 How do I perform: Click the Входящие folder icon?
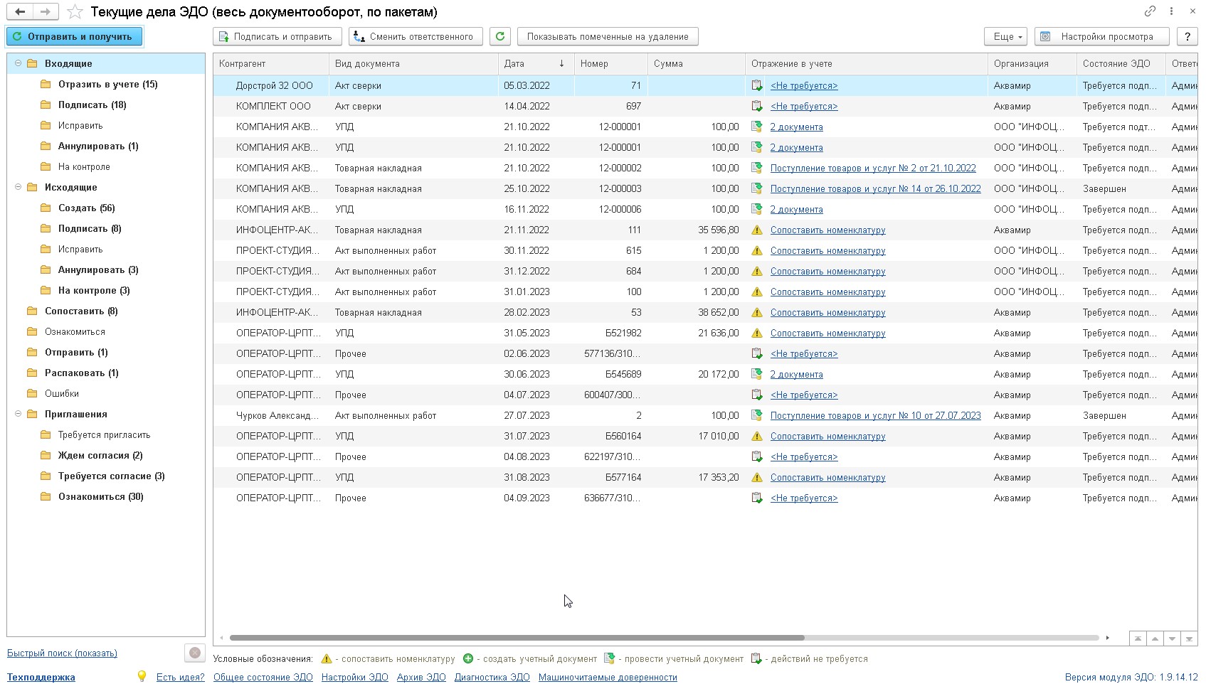[x=32, y=63]
